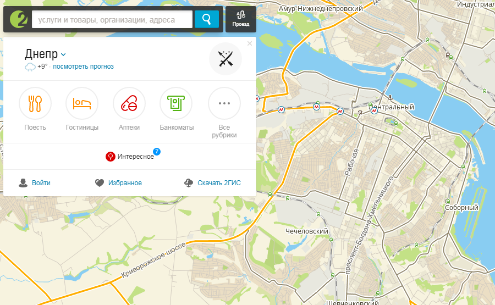Expand the Днепр city dropdown

tap(46, 54)
